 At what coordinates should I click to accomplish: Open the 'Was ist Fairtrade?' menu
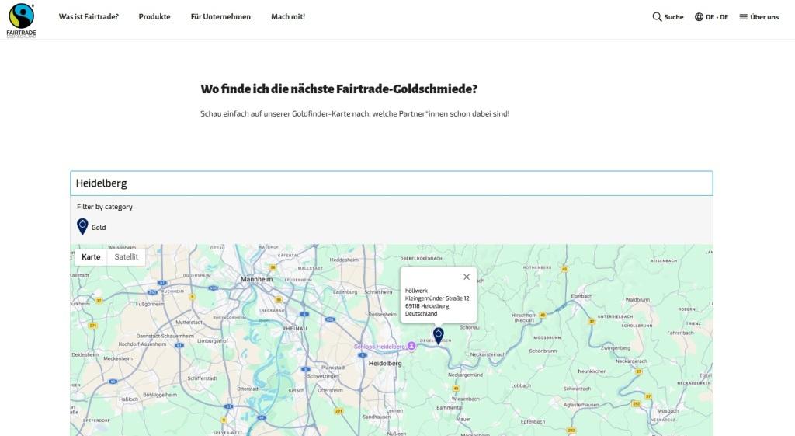tap(89, 17)
